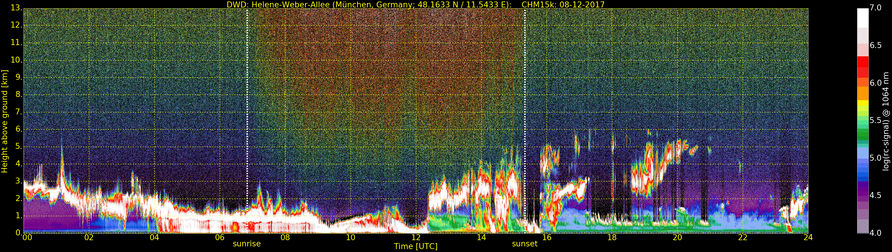This screenshot has height=252, width=892.
Task: Click the height axis tick "11."
Action: click(x=16, y=43)
